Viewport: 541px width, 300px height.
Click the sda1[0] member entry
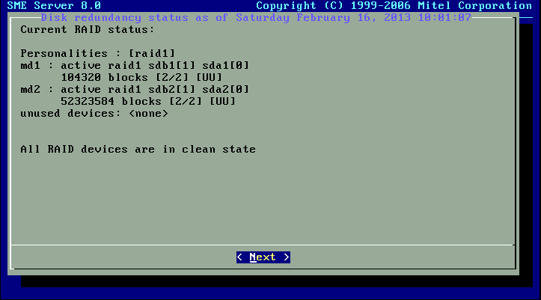pos(226,66)
